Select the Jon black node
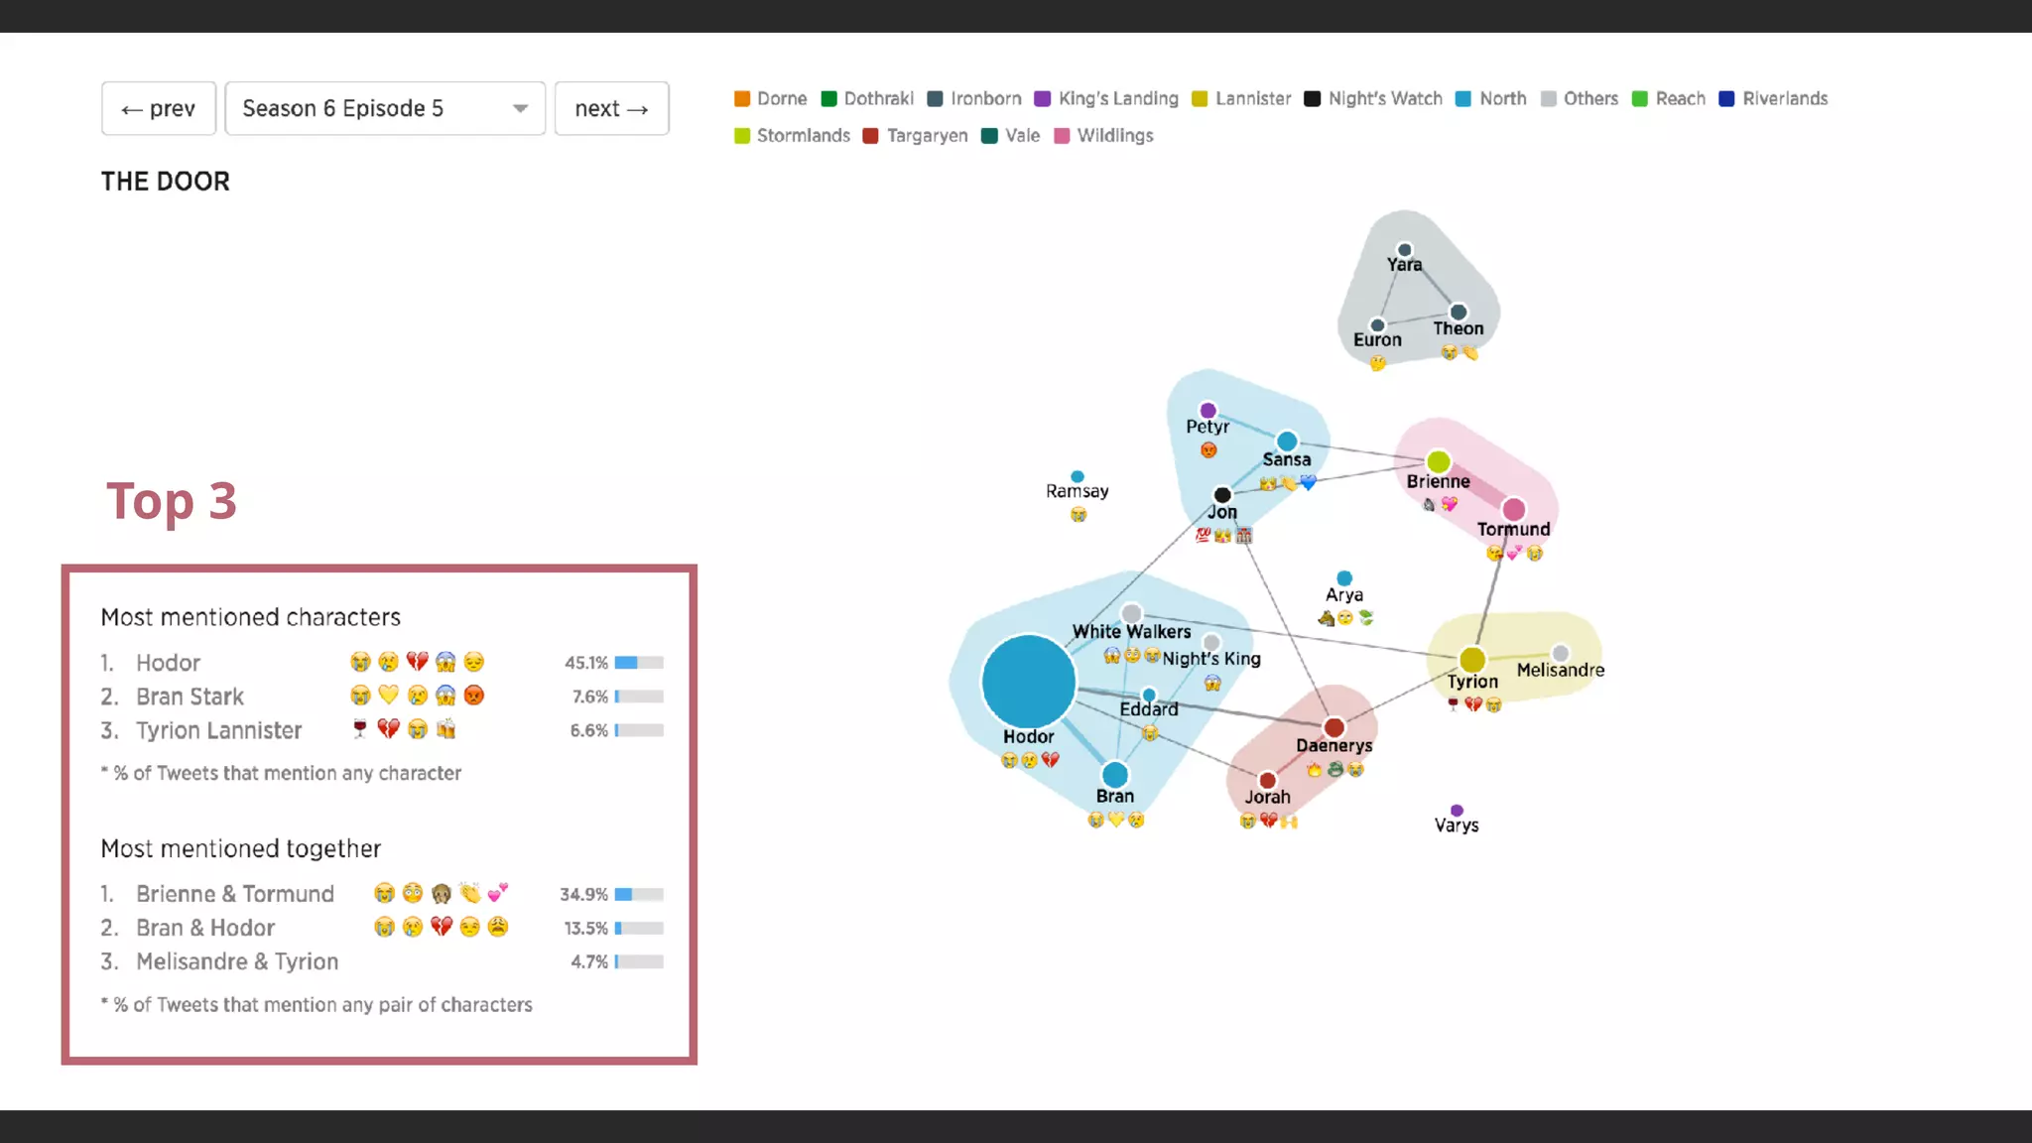Screen dimensions: 2032x1143 (x=1222, y=494)
